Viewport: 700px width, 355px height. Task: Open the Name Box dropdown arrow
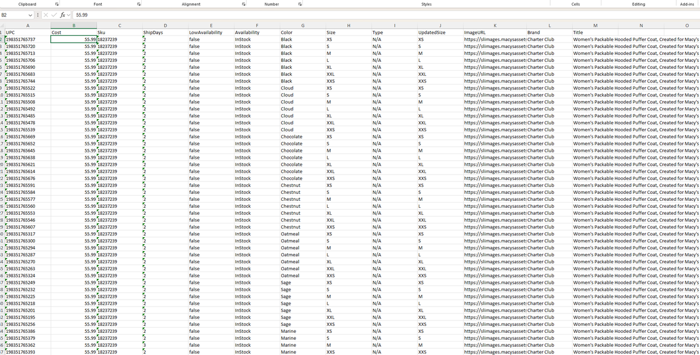pyautogui.click(x=30, y=15)
